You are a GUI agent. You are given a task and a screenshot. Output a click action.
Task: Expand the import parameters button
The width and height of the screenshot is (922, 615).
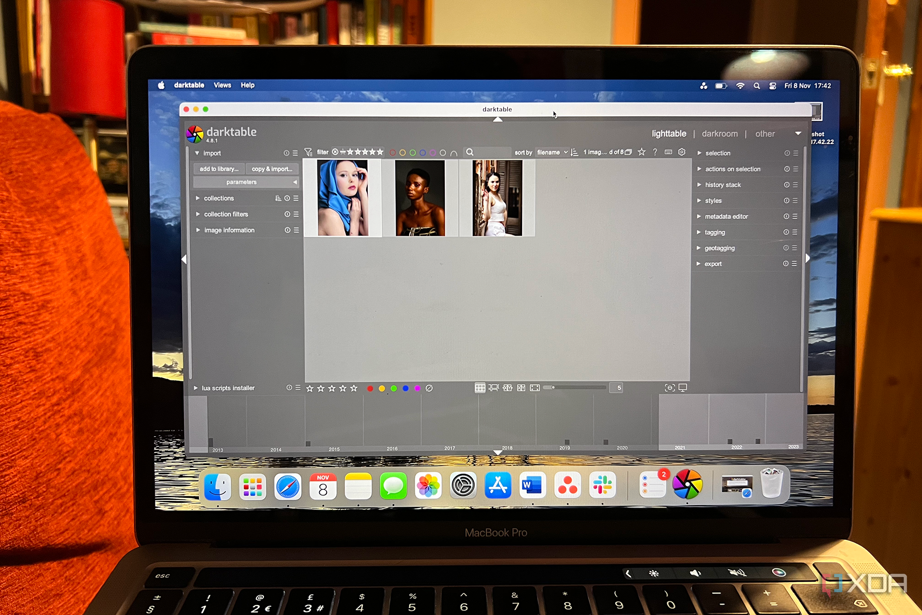(246, 182)
